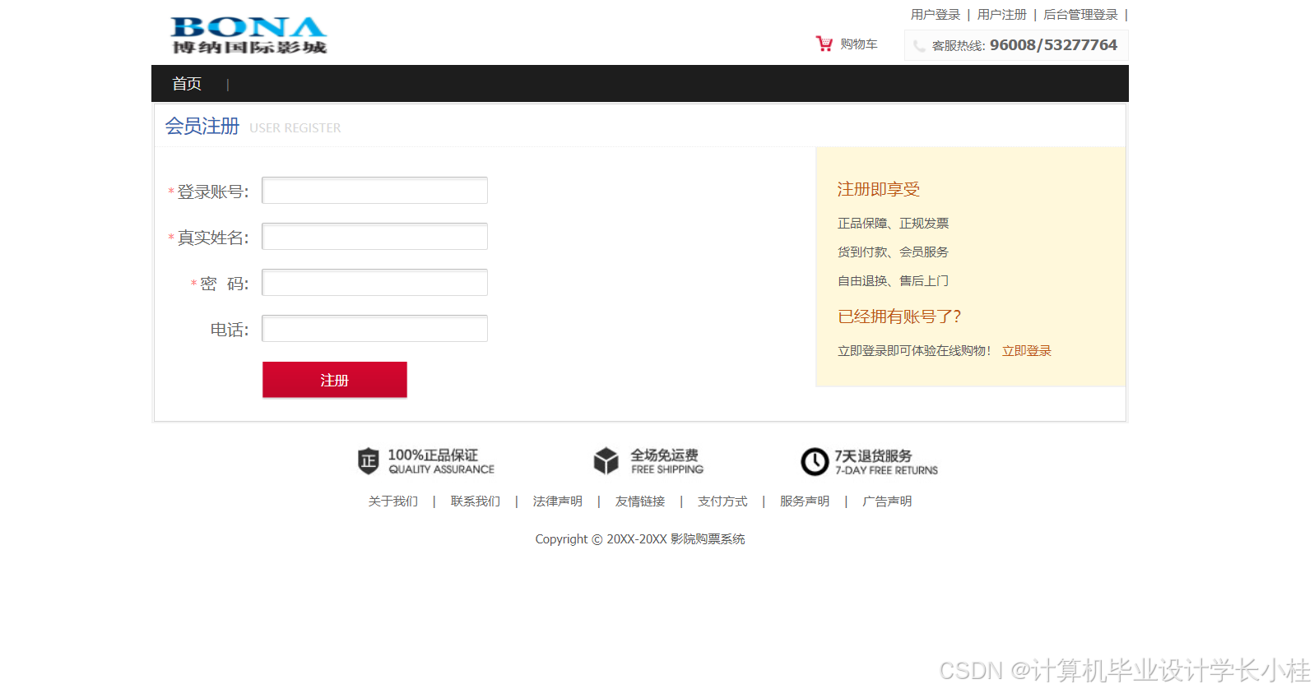Click the free shipping box icon
This screenshot has height=693, width=1314.
tap(606, 461)
